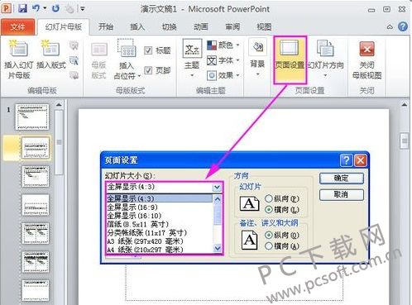Select notes Landscape (横向) radio button

tap(269, 246)
